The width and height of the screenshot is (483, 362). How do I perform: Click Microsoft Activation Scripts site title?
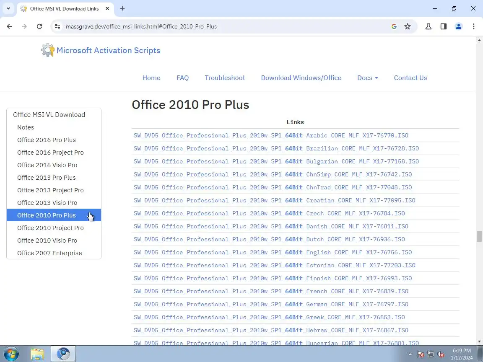[x=109, y=50]
